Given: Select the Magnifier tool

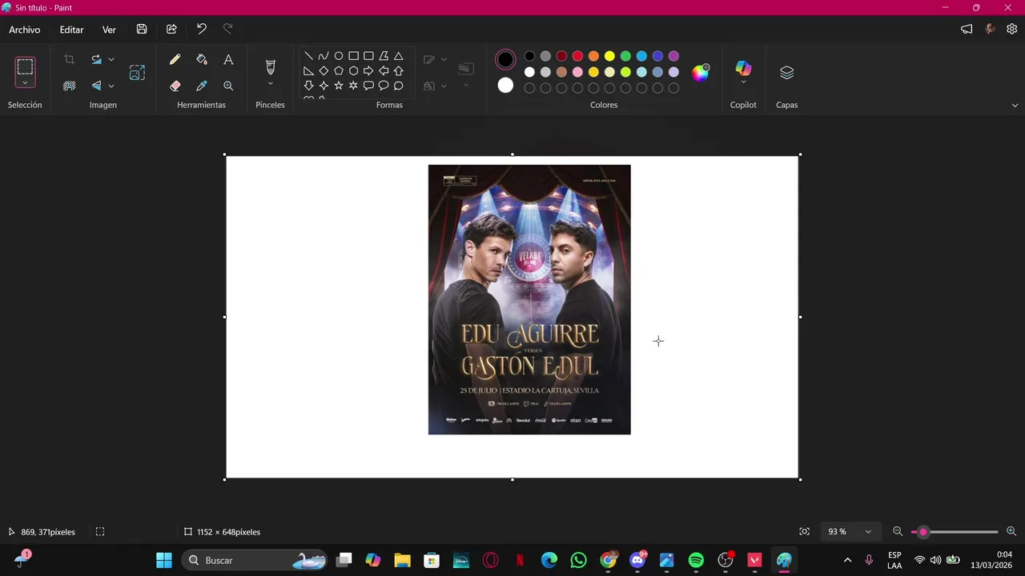Looking at the screenshot, I should 228,86.
